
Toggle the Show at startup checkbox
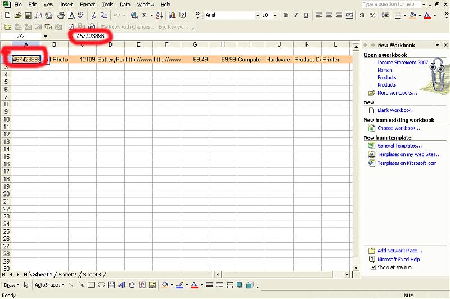click(x=373, y=267)
